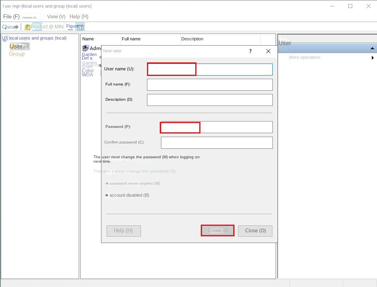Open the File menu
377x287 pixels.
(11, 17)
